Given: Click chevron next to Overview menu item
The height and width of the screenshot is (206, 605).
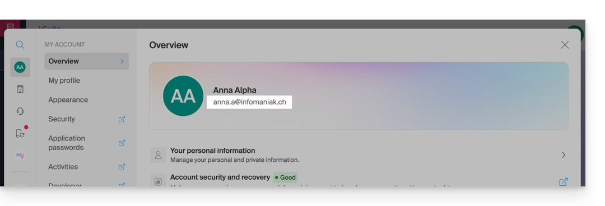Looking at the screenshot, I should click(x=122, y=62).
